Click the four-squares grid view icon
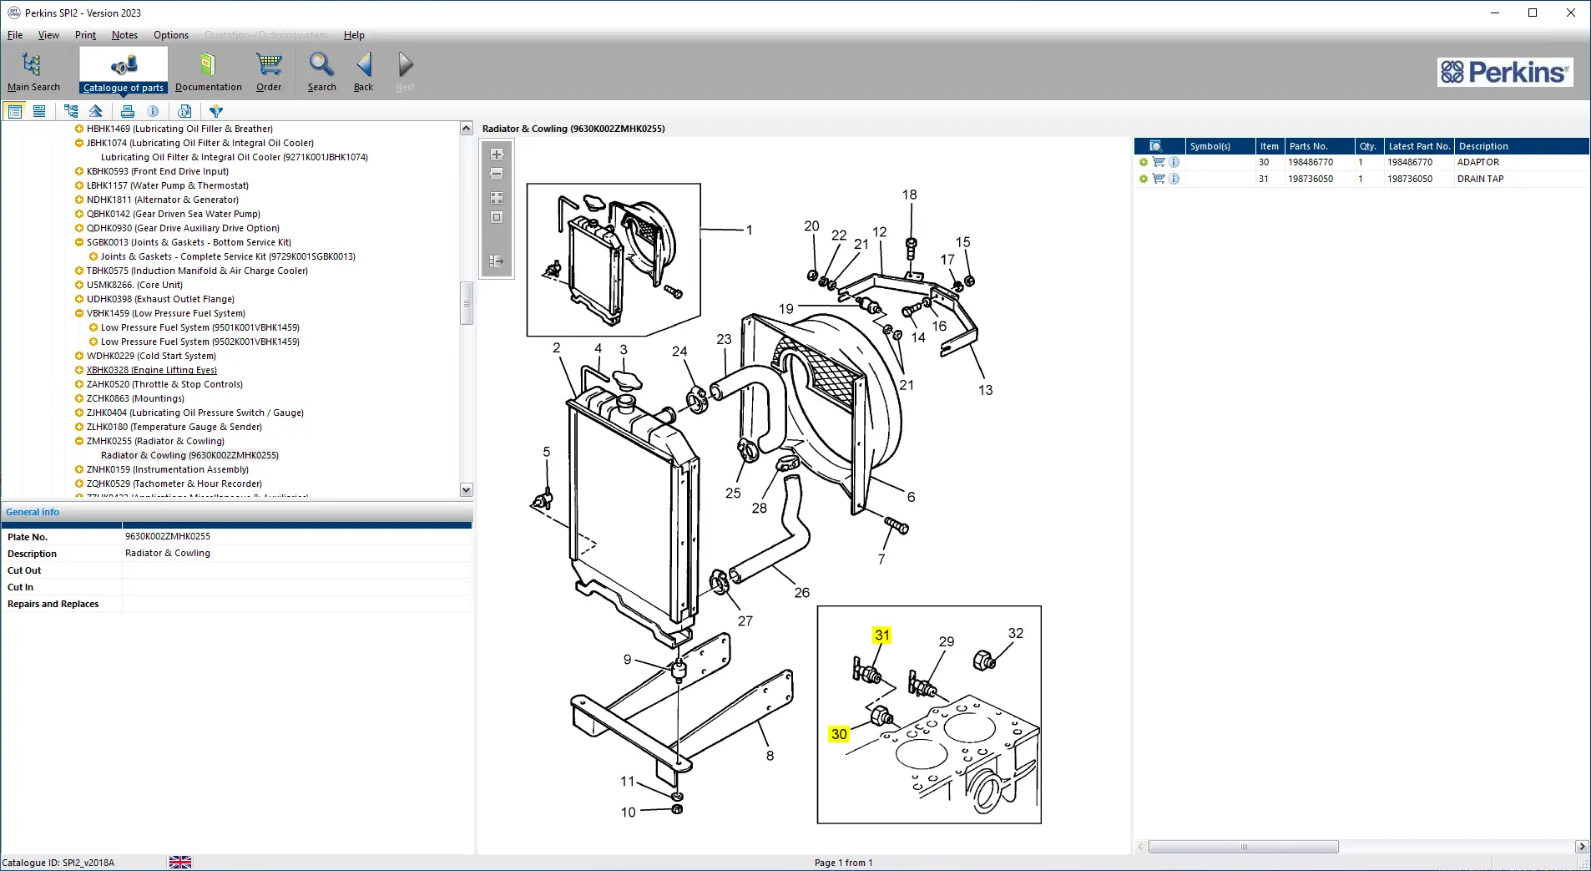 pyautogui.click(x=497, y=198)
